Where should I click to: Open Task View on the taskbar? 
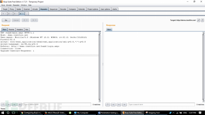13,113
